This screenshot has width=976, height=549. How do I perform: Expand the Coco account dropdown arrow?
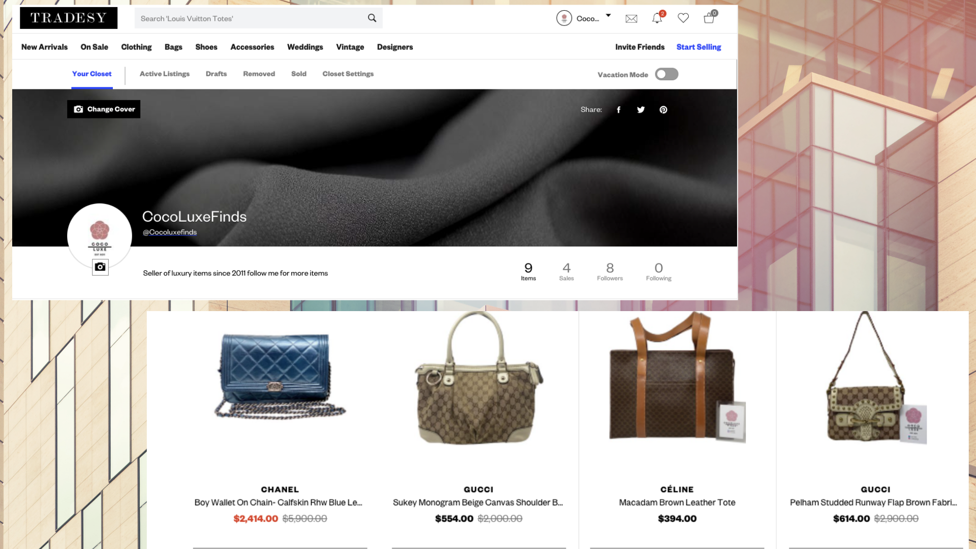coord(608,16)
